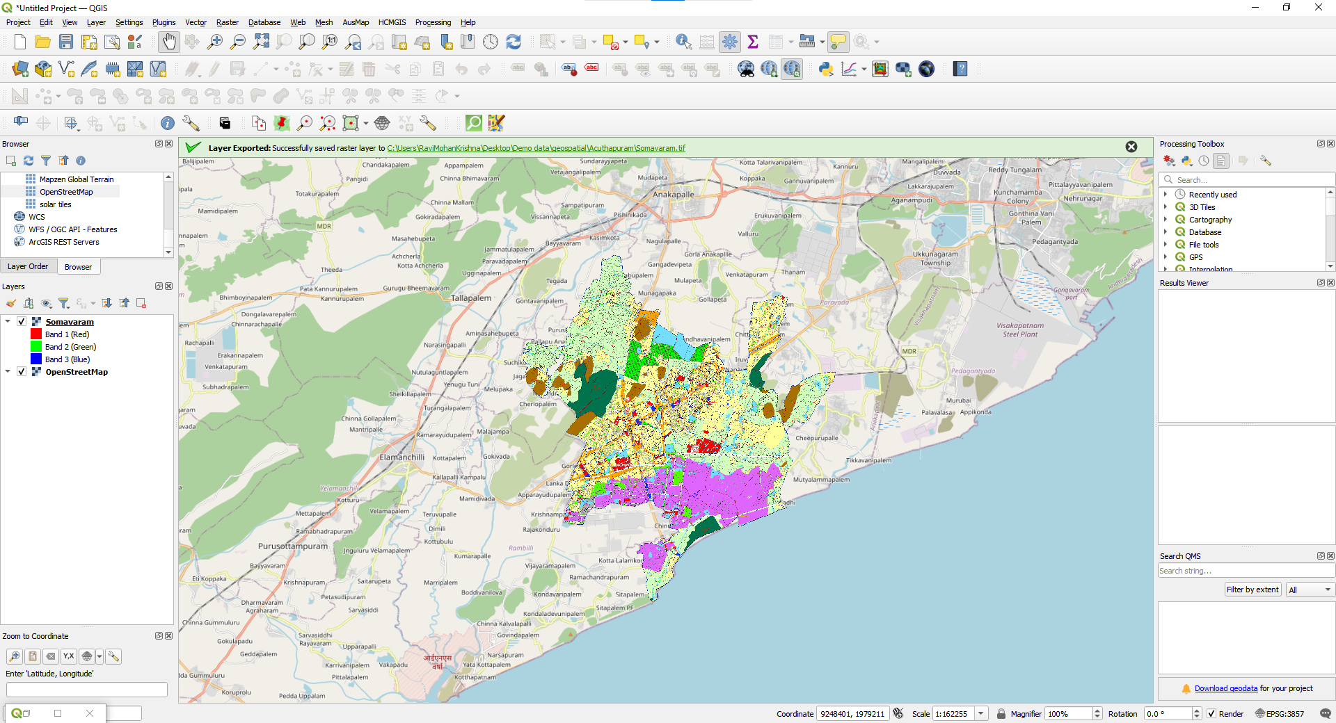
Task: Open the Python console
Action: click(826, 69)
